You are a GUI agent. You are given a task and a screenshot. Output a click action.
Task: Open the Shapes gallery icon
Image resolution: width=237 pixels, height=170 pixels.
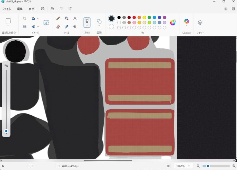(x=99, y=21)
